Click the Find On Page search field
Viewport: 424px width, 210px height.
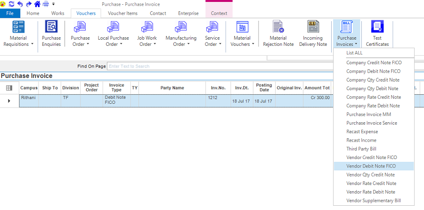pos(188,67)
